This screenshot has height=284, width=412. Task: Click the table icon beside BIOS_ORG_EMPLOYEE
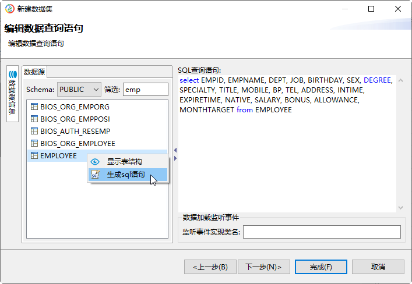pyautogui.click(x=34, y=144)
